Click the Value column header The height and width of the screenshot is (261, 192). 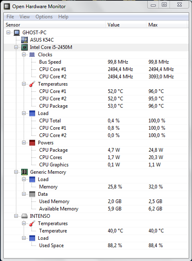[x=126, y=25]
